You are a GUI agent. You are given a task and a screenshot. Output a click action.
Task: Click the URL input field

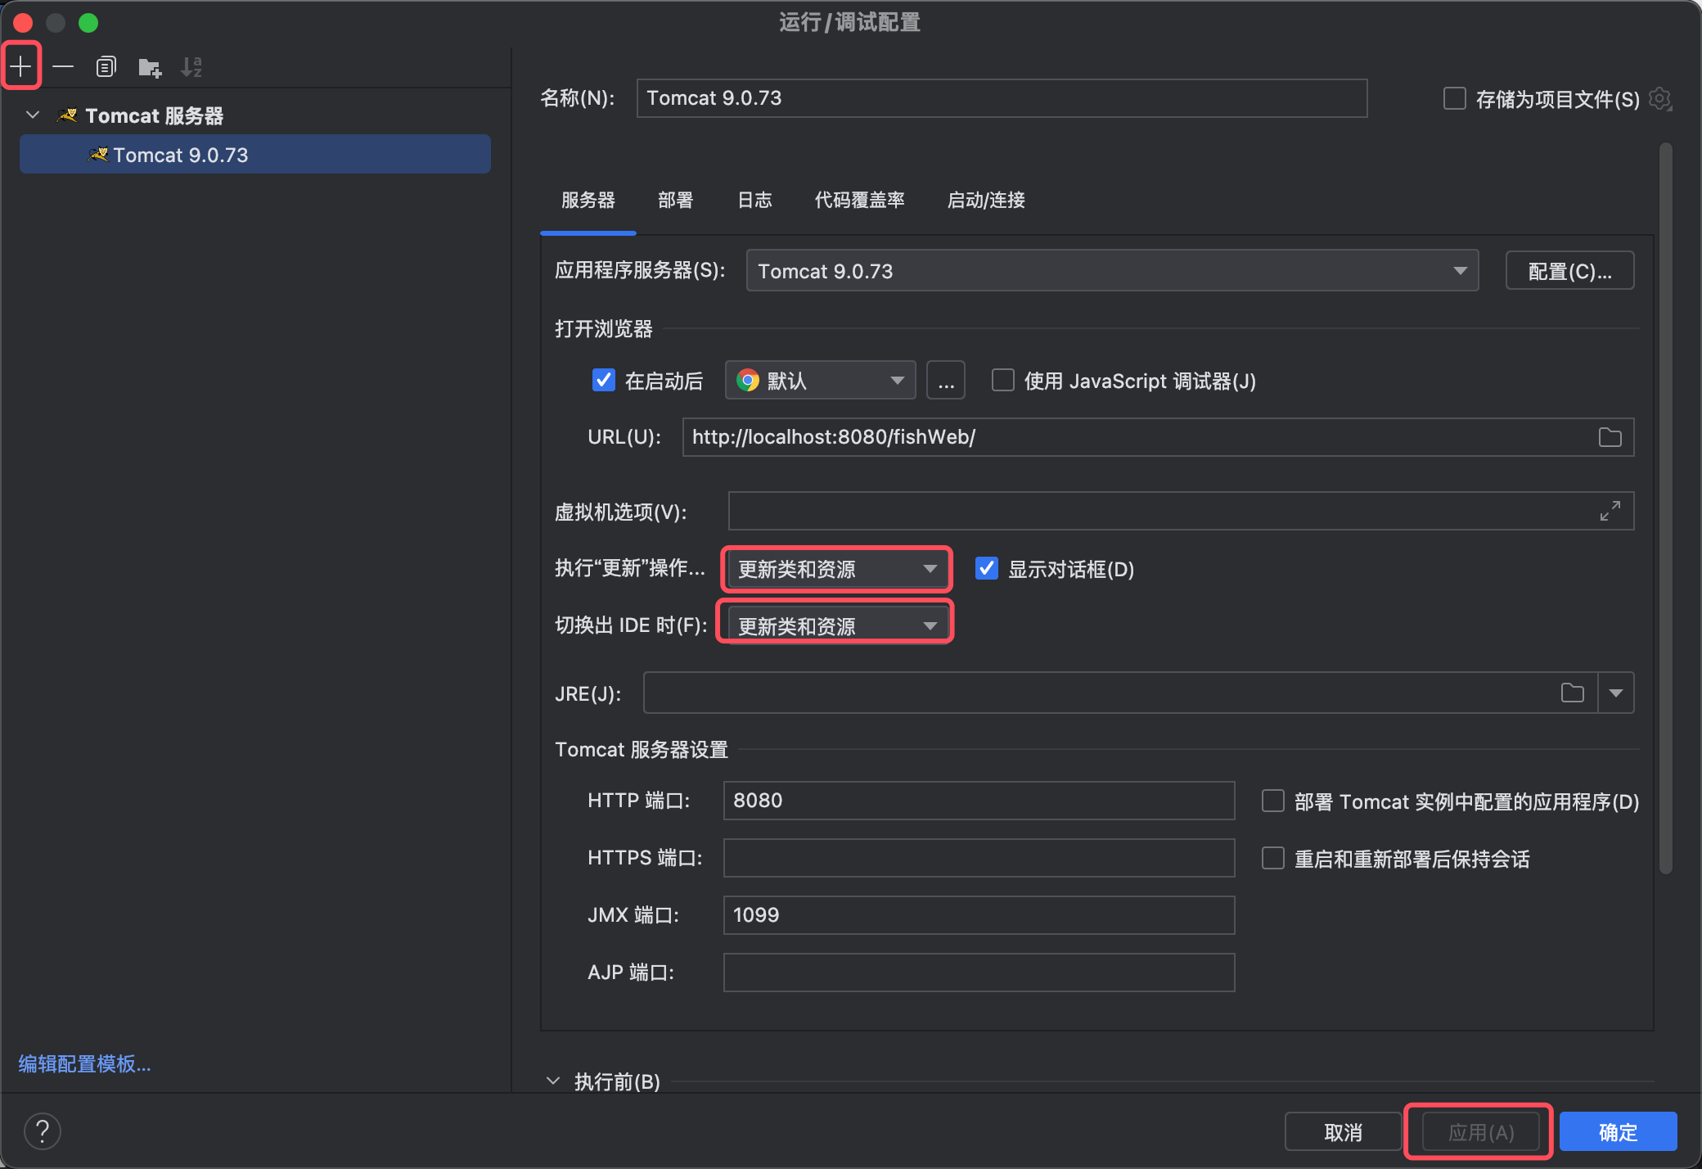[x=1158, y=437]
